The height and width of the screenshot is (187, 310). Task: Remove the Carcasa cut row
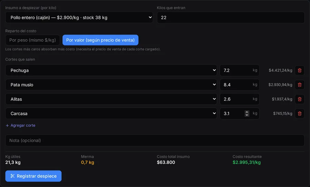click(300, 113)
